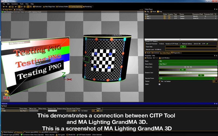Switch to the Assets tab
The image size is (218, 136).
148,53
